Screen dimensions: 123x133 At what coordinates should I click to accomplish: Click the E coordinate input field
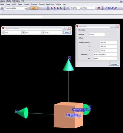(x=13, y=33)
